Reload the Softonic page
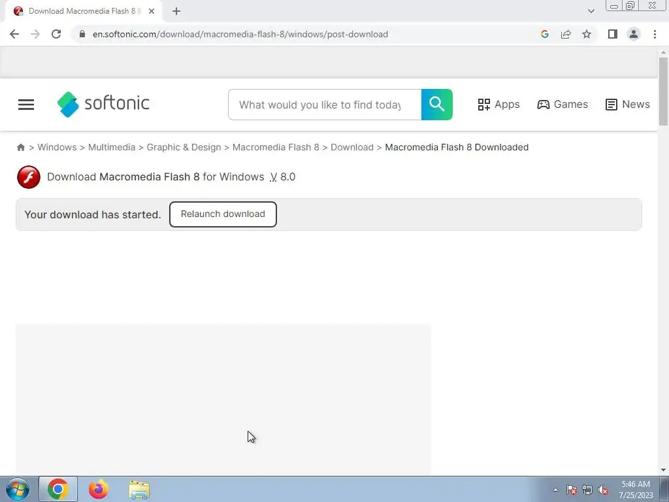 tap(56, 34)
